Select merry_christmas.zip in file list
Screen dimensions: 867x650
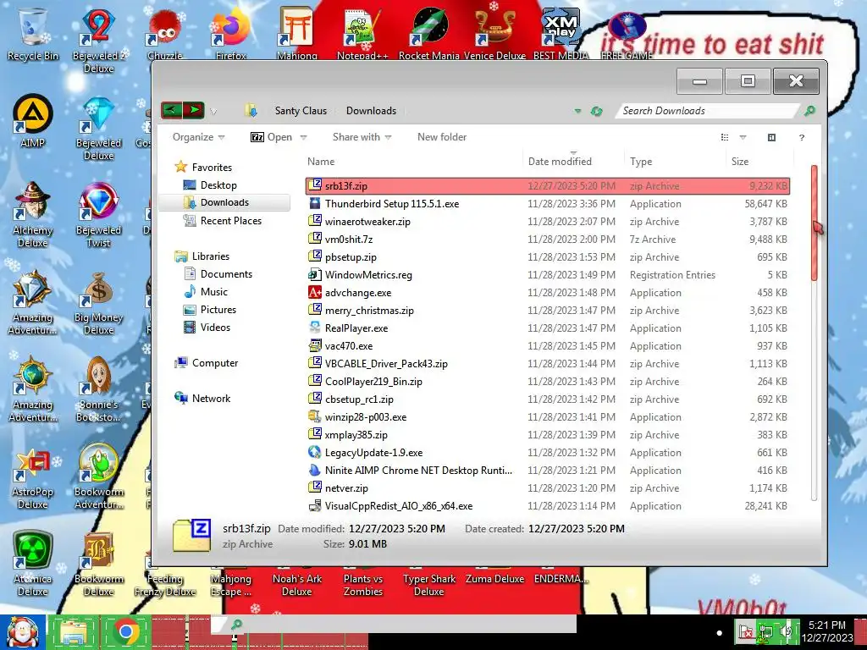548,311
